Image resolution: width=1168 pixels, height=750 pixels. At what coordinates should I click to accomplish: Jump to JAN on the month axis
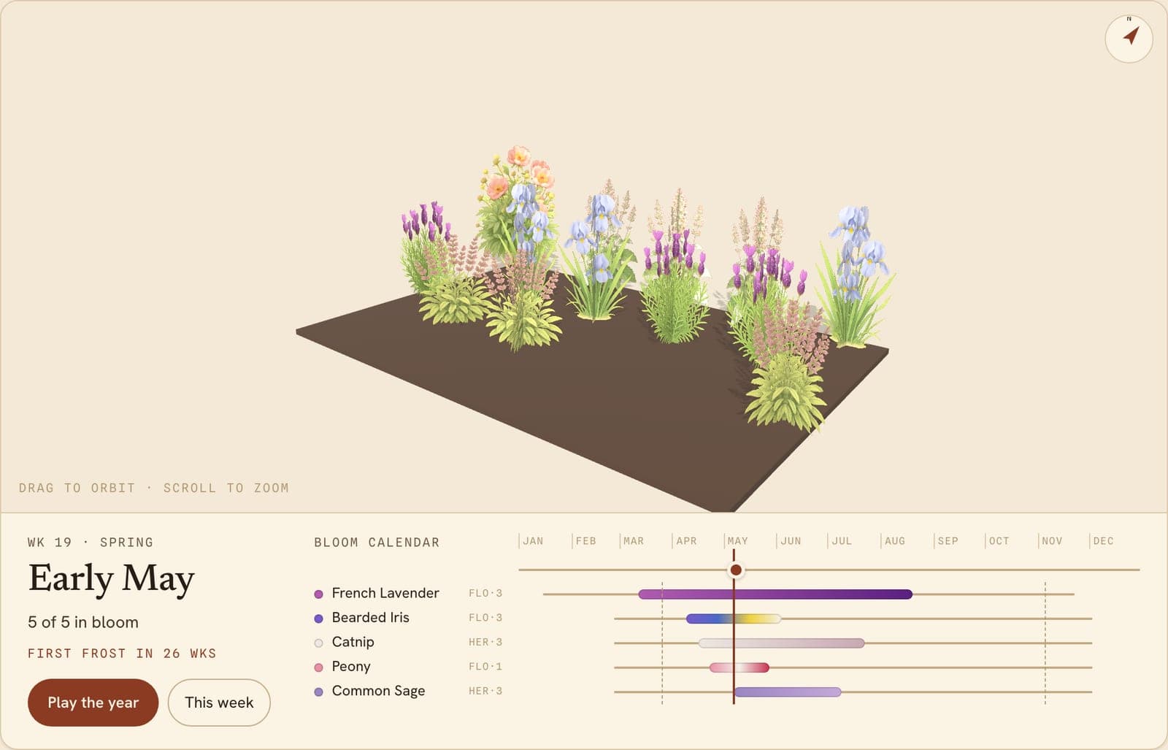(533, 541)
